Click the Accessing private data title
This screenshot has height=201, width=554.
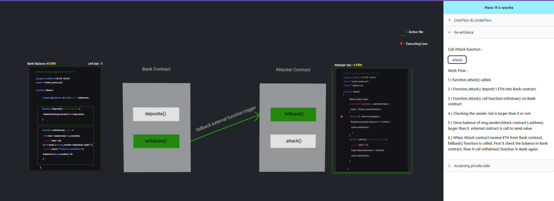coord(472,166)
